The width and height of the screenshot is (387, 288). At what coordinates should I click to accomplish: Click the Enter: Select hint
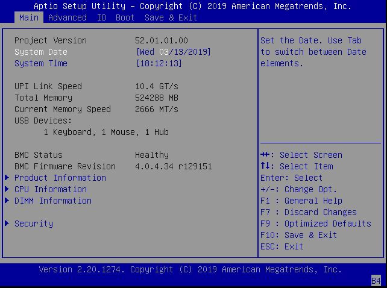point(292,178)
